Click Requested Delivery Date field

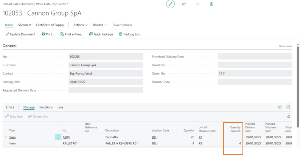click(x=106, y=90)
